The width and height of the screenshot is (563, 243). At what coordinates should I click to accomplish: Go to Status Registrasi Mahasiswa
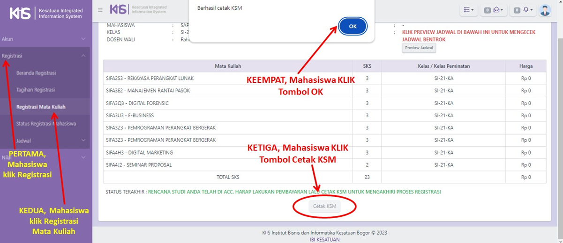46,124
